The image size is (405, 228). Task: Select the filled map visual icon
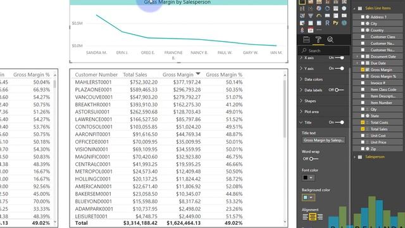click(302, 15)
